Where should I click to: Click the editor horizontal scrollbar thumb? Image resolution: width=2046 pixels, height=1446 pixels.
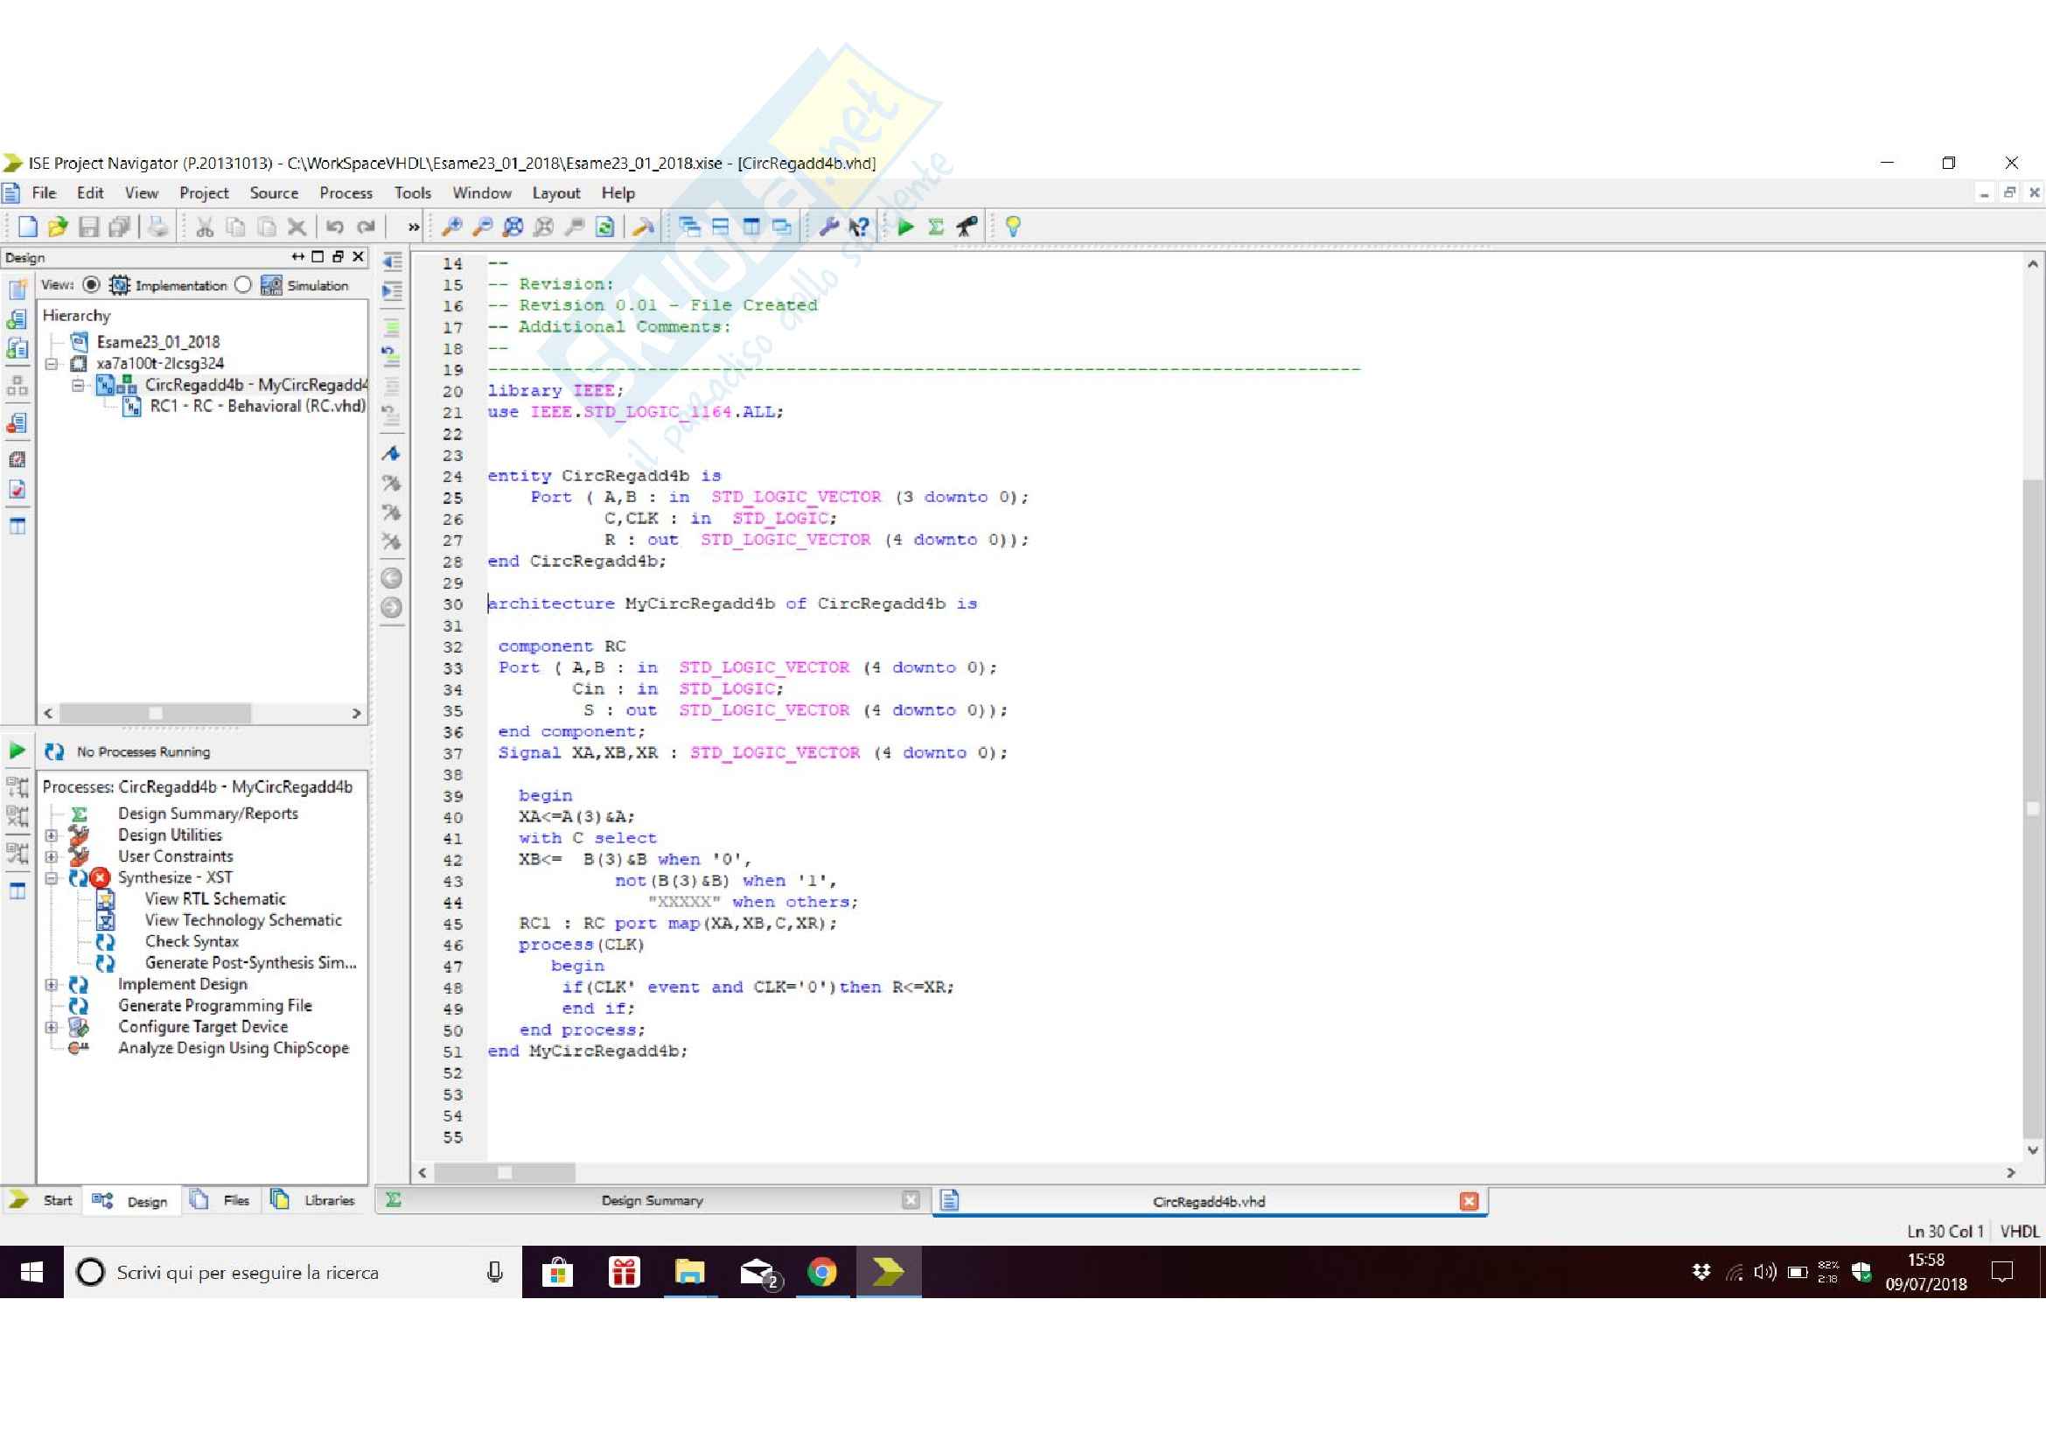coord(505,1173)
